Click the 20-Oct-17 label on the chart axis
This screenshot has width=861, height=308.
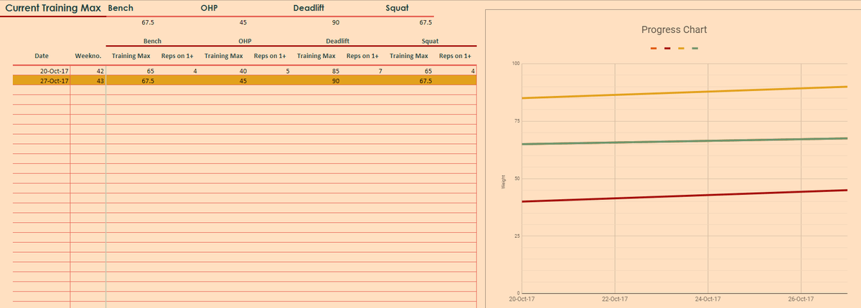point(522,299)
